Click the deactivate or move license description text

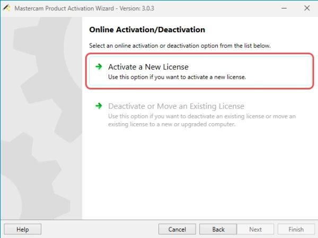click(202, 120)
